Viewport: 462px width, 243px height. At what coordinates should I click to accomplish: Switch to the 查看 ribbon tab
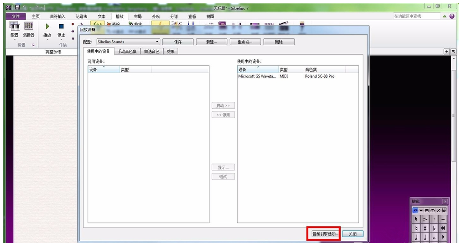click(192, 16)
